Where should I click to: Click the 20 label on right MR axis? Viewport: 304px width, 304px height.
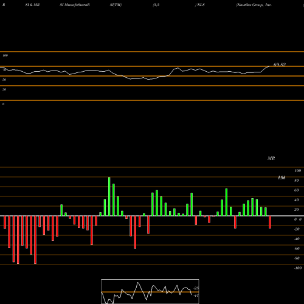pos(297,210)
